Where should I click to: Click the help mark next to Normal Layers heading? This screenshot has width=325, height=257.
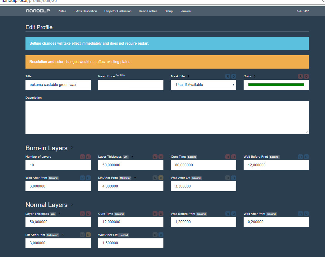(x=72, y=205)
